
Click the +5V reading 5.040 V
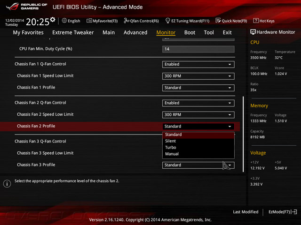point(281,168)
